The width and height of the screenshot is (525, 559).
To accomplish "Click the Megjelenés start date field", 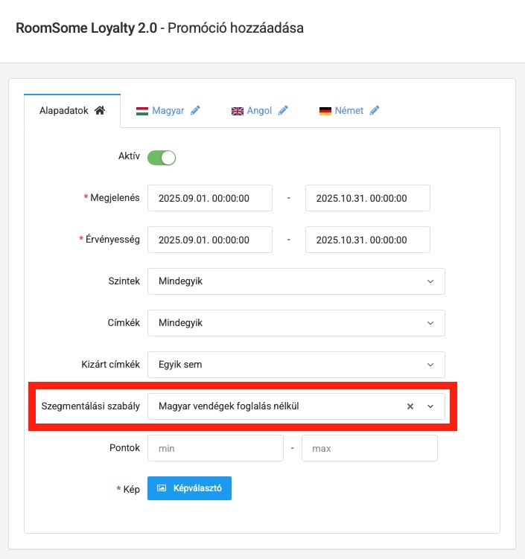I will pos(209,198).
